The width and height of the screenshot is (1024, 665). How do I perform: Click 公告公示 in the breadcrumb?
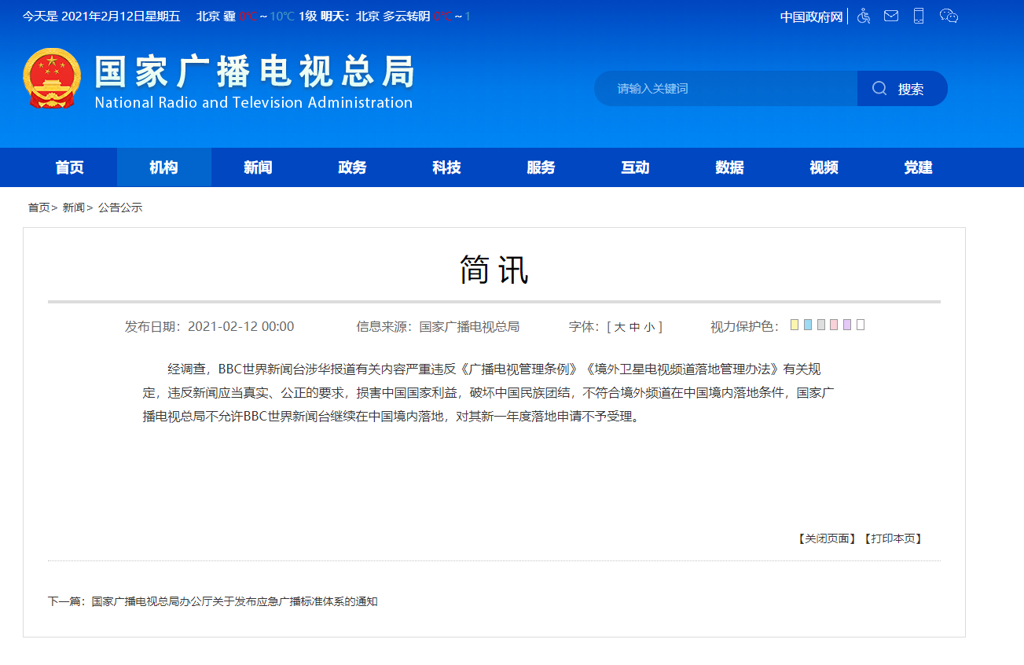120,208
